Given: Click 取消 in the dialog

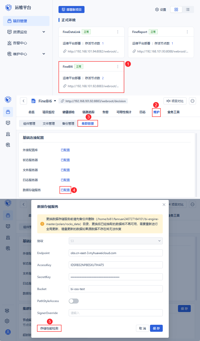Looking at the screenshot, I should [142, 328].
